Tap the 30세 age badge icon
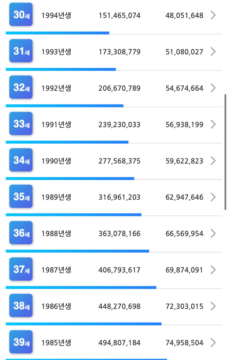This screenshot has height=360, width=228. 21,15
